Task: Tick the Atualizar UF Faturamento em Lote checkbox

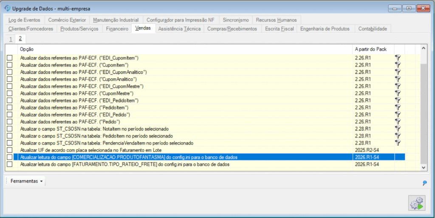Action: tap(10, 150)
